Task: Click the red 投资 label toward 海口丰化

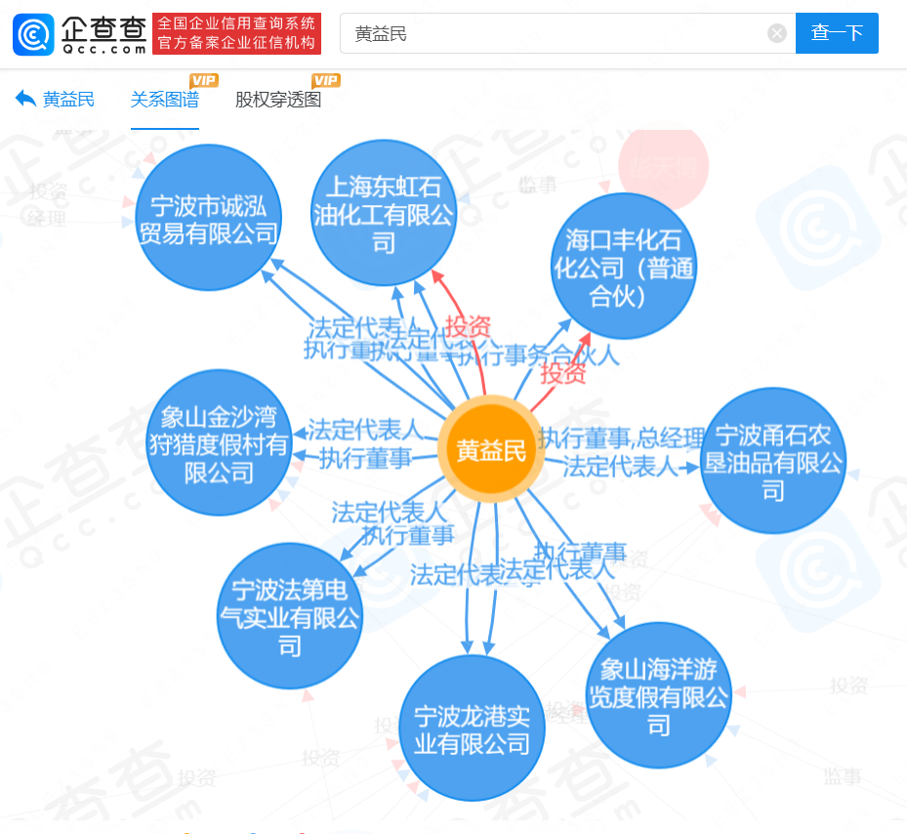Action: 562,373
